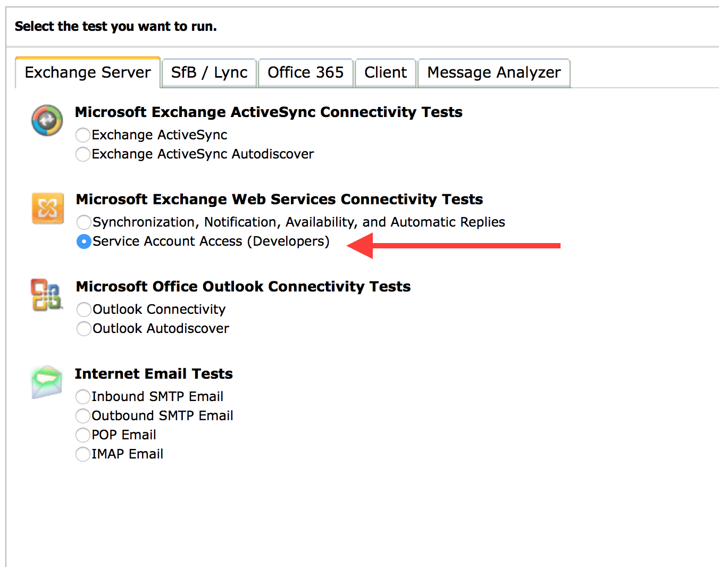This screenshot has height=567, width=719.
Task: Click the Microsoft Office Outlook icon
Action: tap(46, 295)
